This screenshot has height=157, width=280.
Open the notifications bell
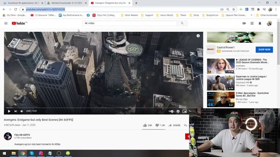pyautogui.click(x=260, y=23)
